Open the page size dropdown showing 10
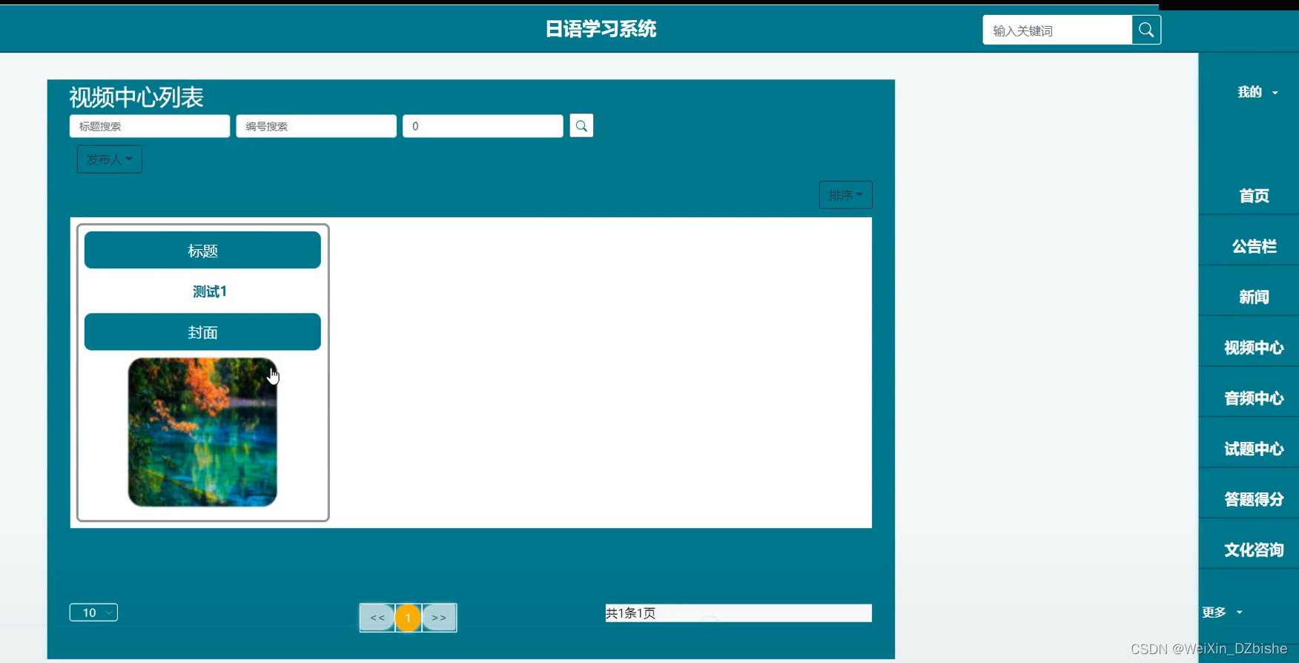 93,613
